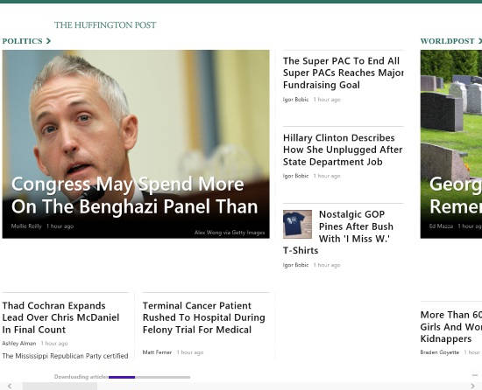Click the zoom-out minus icon near bottom right
The image size is (482, 390).
click(475, 375)
